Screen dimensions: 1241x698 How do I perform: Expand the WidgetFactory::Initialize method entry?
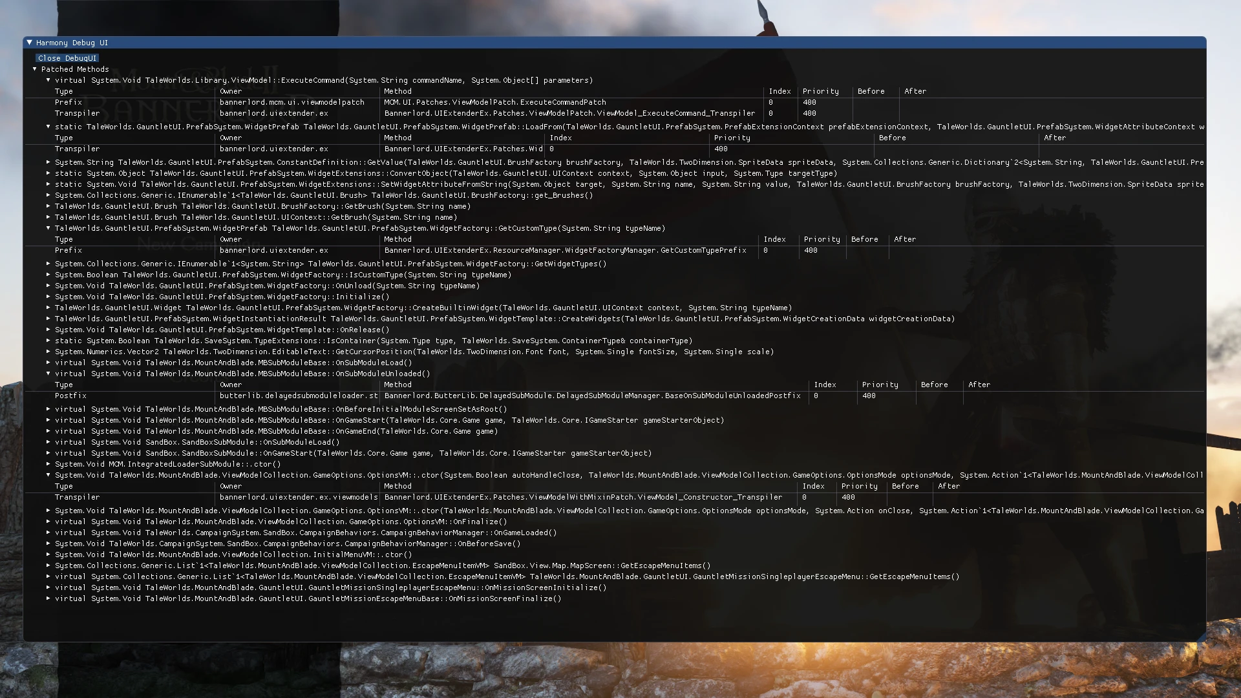point(48,297)
